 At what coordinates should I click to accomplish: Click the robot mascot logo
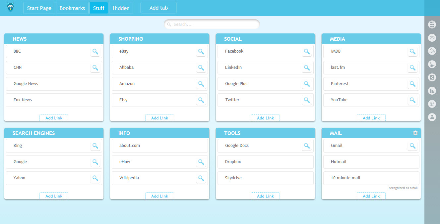(10, 7)
